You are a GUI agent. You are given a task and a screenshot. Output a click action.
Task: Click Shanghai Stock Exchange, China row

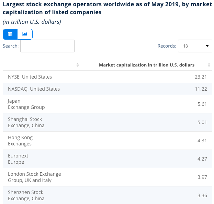tap(108, 122)
